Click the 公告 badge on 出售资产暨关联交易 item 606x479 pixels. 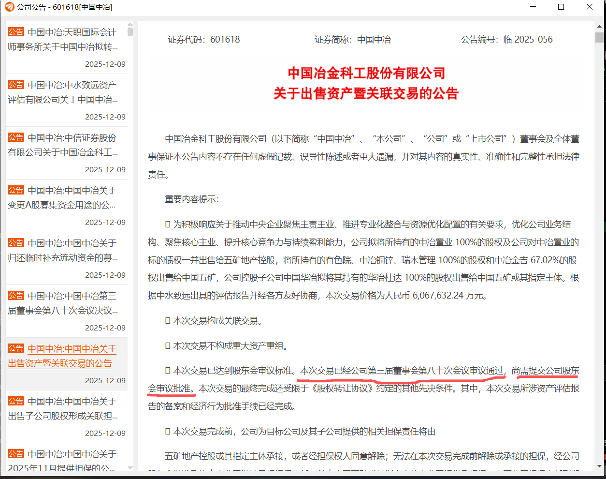click(x=16, y=348)
